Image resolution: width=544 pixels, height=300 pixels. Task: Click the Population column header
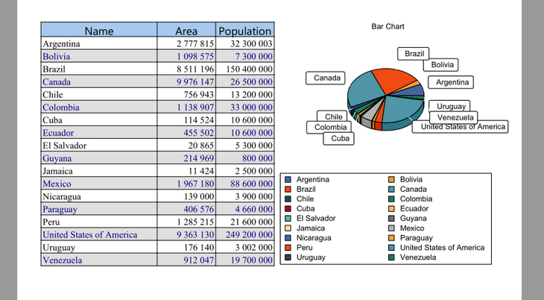tap(245, 30)
